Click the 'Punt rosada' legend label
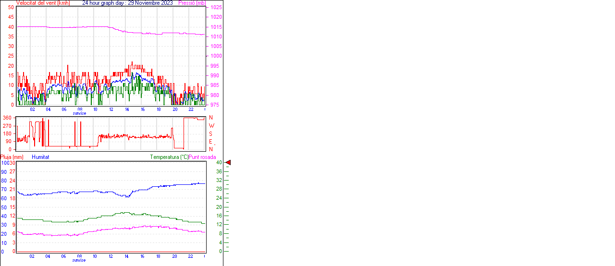615x266 pixels. click(x=202, y=157)
